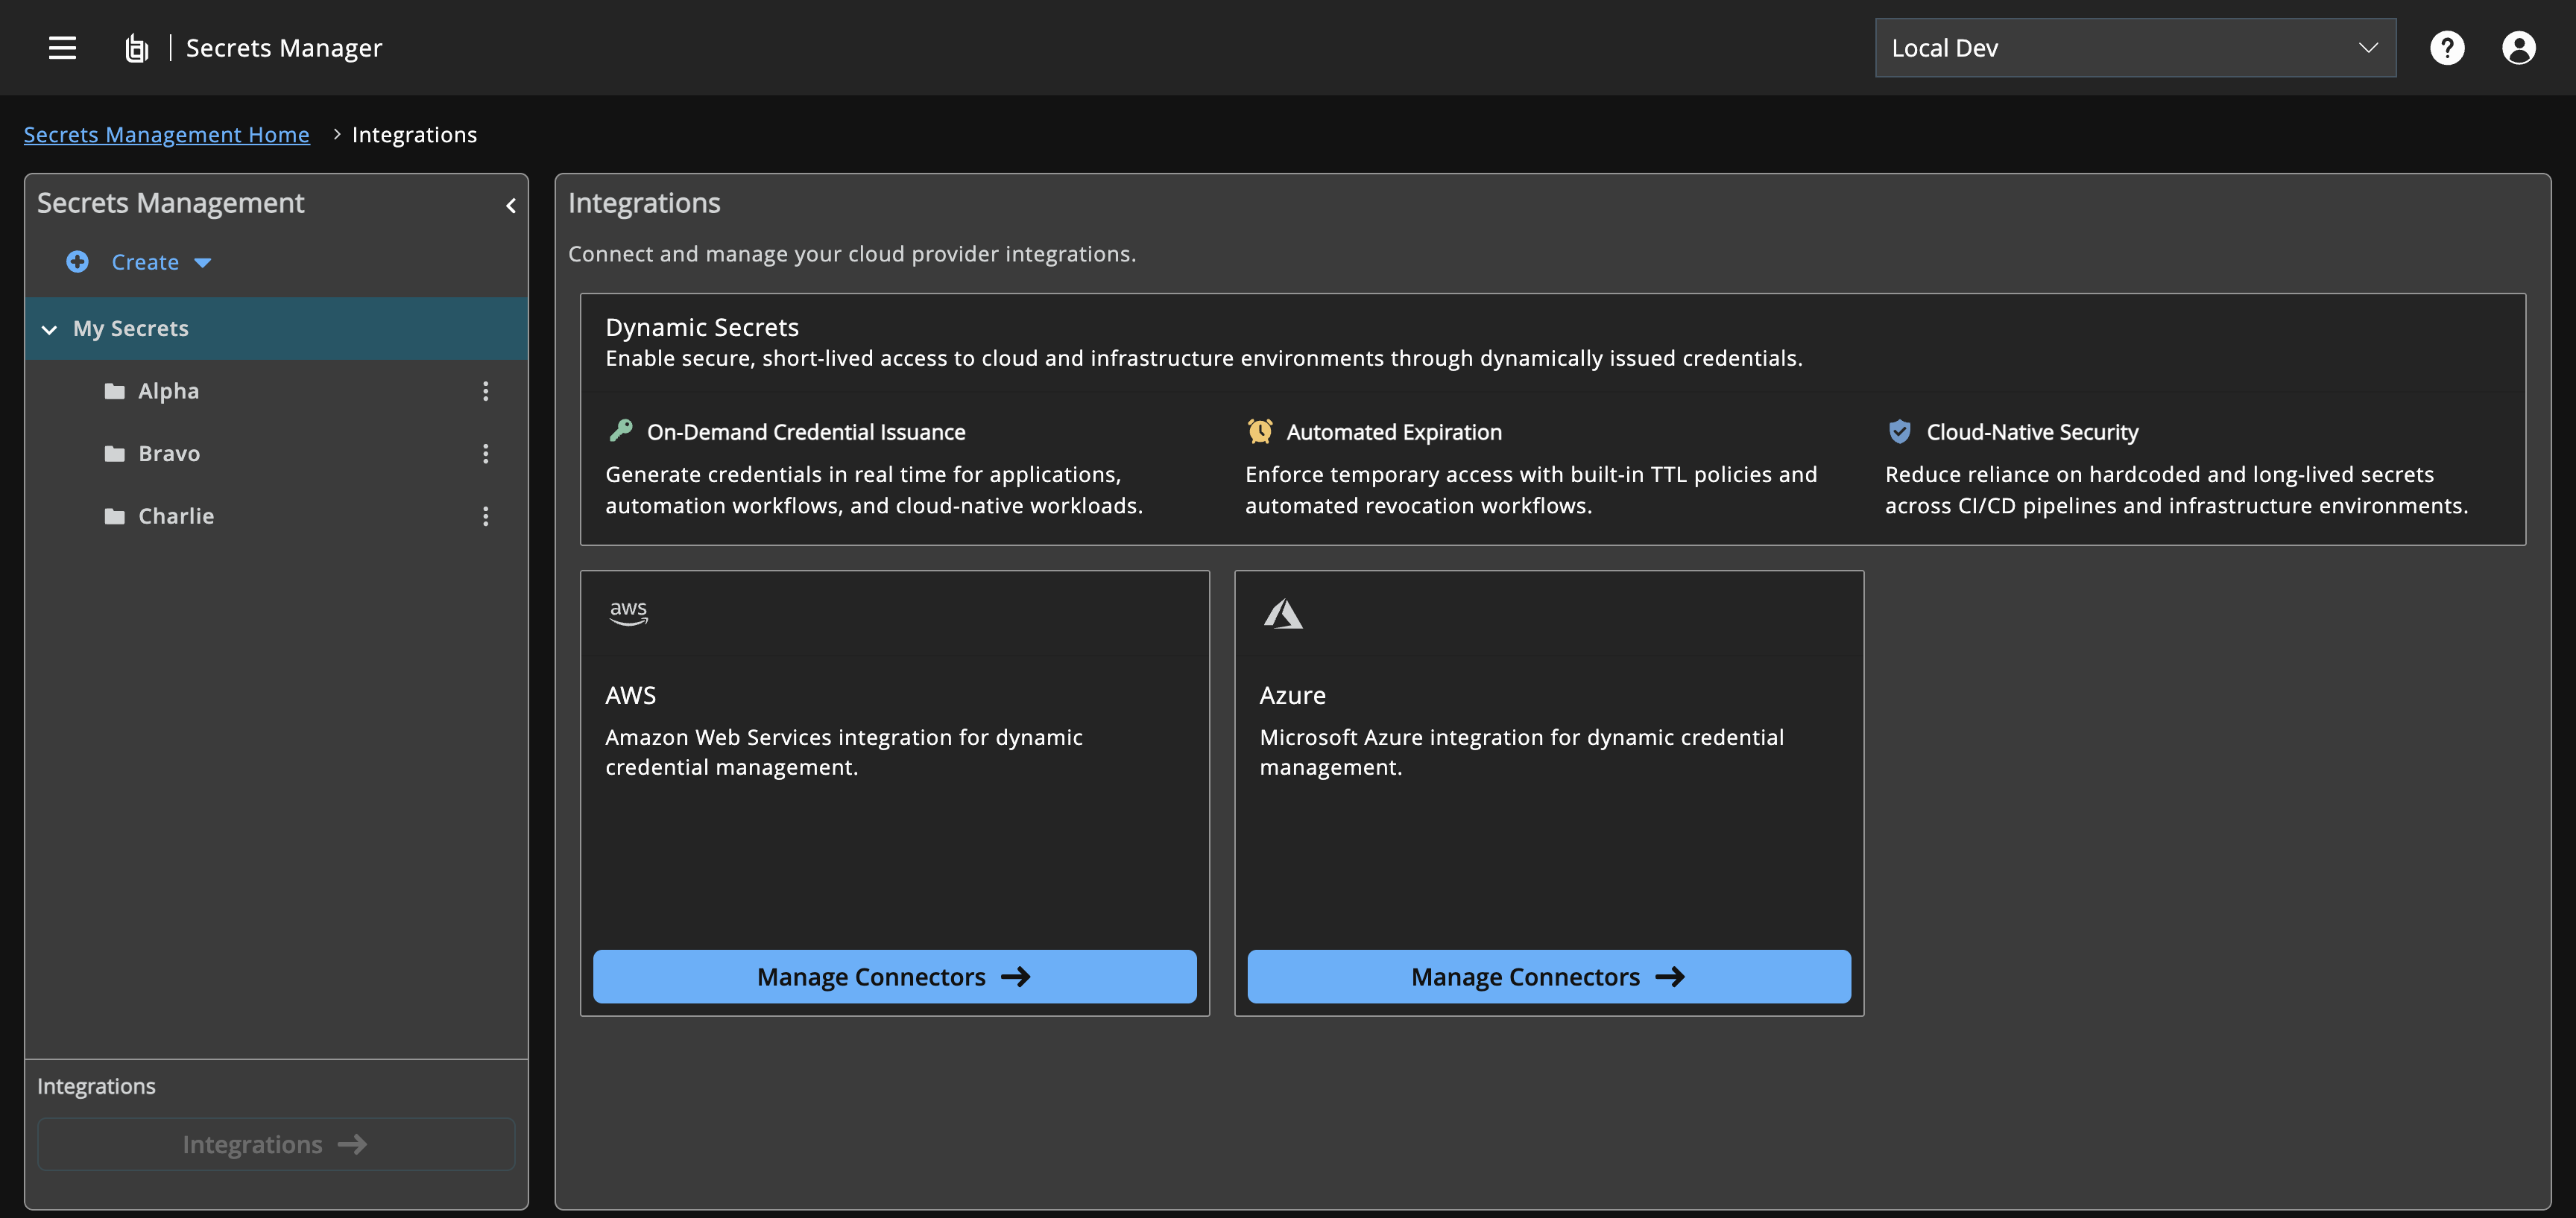Click the Automated Expiration heading
The image size is (2576, 1218).
1393,431
